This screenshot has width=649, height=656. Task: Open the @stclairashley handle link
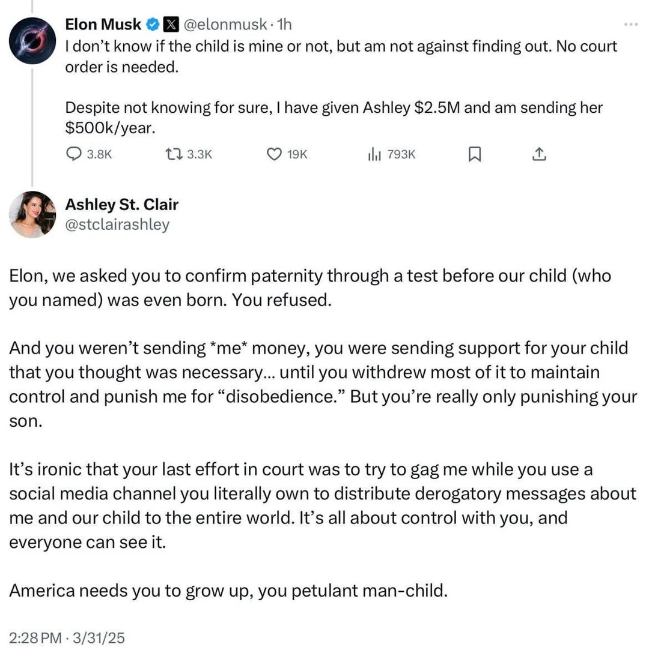pyautogui.click(x=117, y=225)
